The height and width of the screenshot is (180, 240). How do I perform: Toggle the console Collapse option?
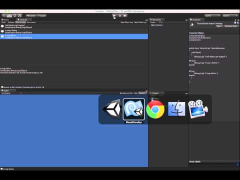(x=11, y=22)
